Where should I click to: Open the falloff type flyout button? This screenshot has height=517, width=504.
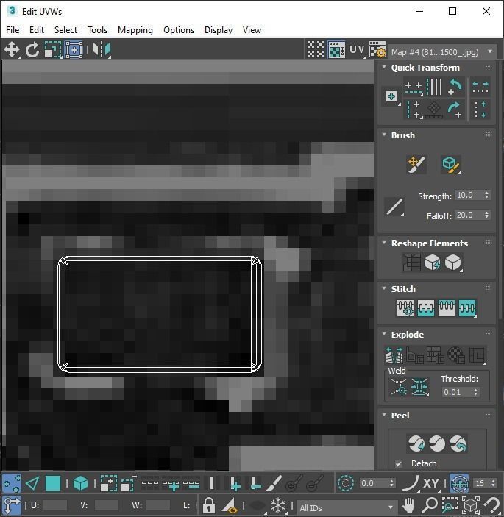(x=394, y=207)
